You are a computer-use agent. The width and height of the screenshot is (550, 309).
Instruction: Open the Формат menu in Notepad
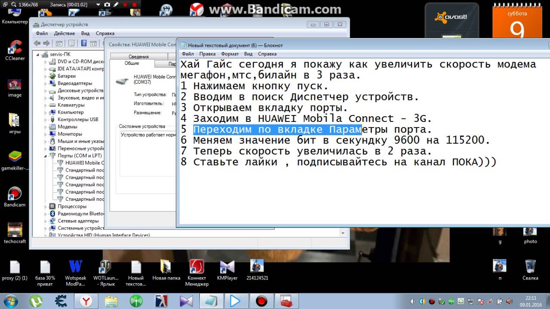[230, 54]
